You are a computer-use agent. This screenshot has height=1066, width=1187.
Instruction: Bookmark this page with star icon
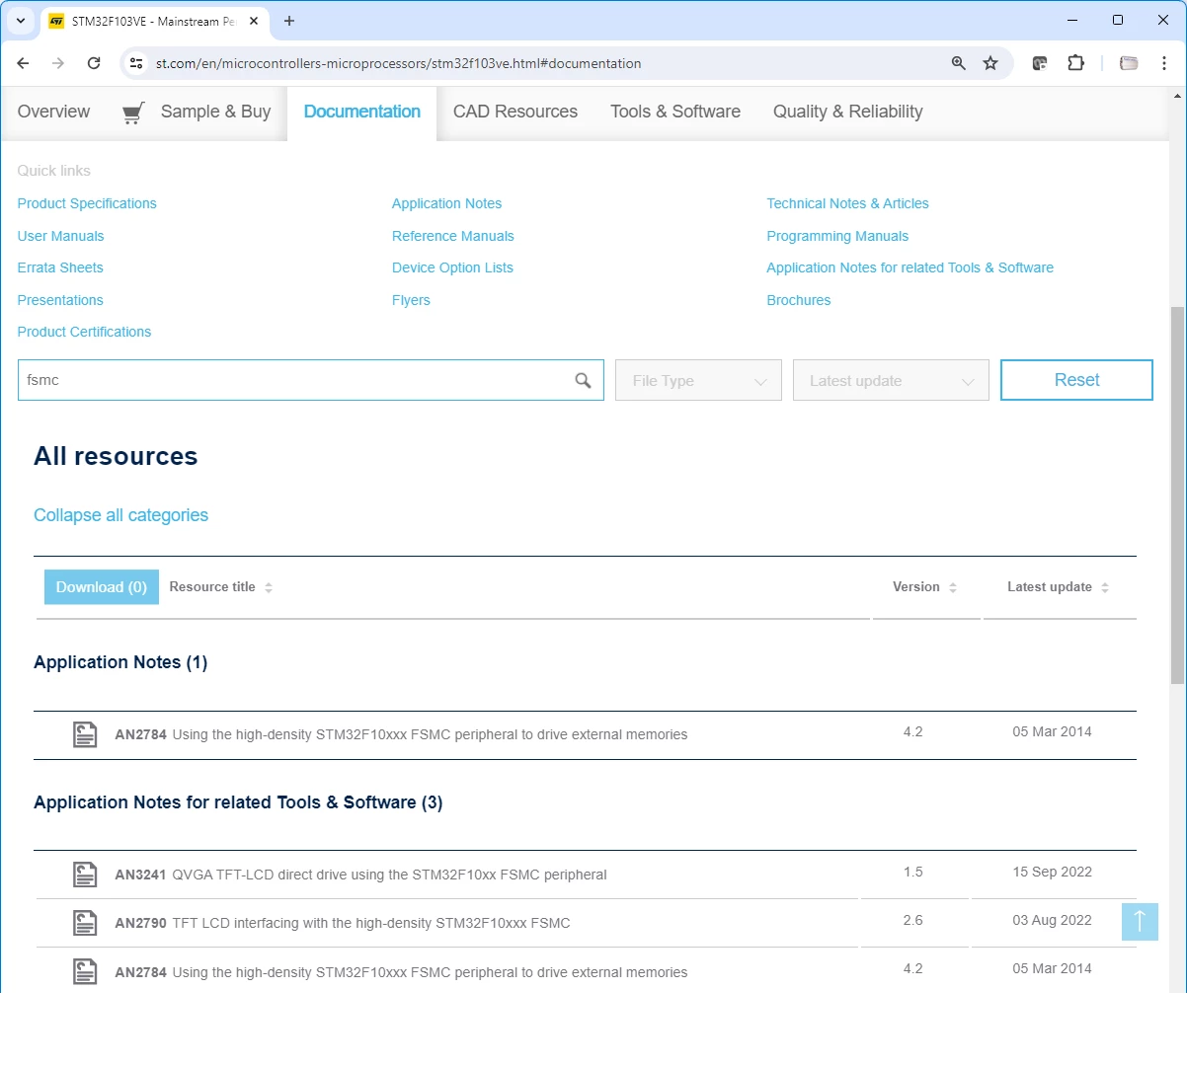tap(990, 63)
